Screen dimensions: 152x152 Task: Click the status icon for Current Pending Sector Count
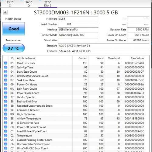pyautogui.click(x=6, y=140)
